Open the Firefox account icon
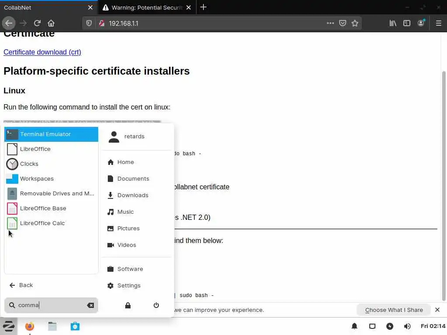447x335 pixels. click(421, 23)
